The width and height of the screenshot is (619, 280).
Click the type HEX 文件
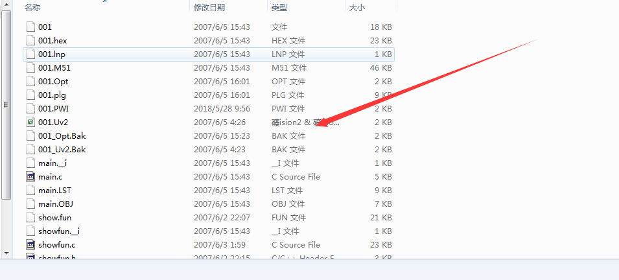(x=288, y=40)
